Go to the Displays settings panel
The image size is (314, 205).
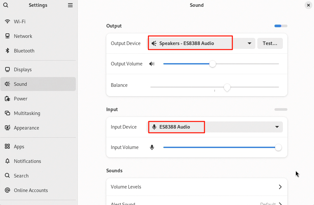pos(23,70)
